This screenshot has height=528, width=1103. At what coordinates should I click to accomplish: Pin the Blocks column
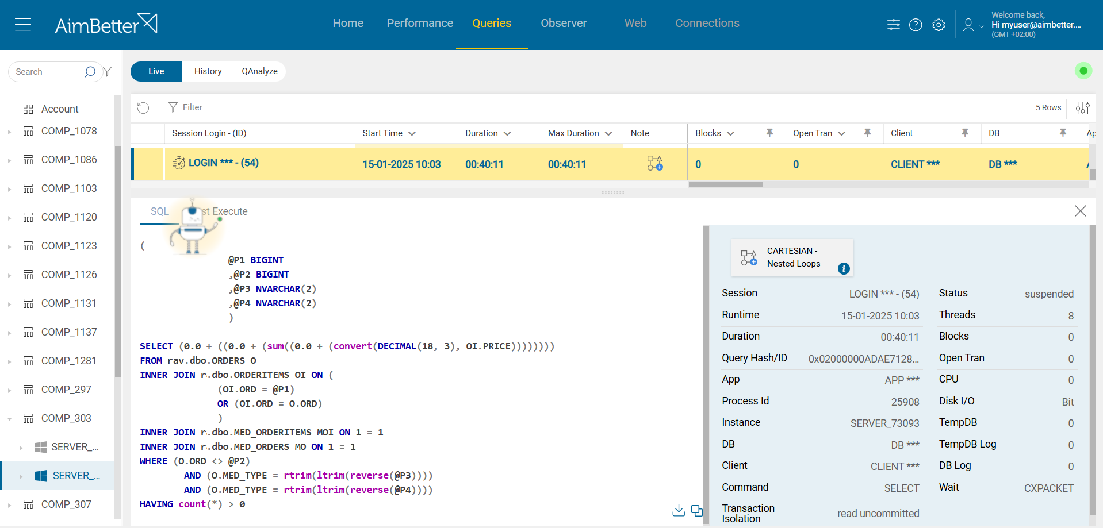(x=769, y=133)
